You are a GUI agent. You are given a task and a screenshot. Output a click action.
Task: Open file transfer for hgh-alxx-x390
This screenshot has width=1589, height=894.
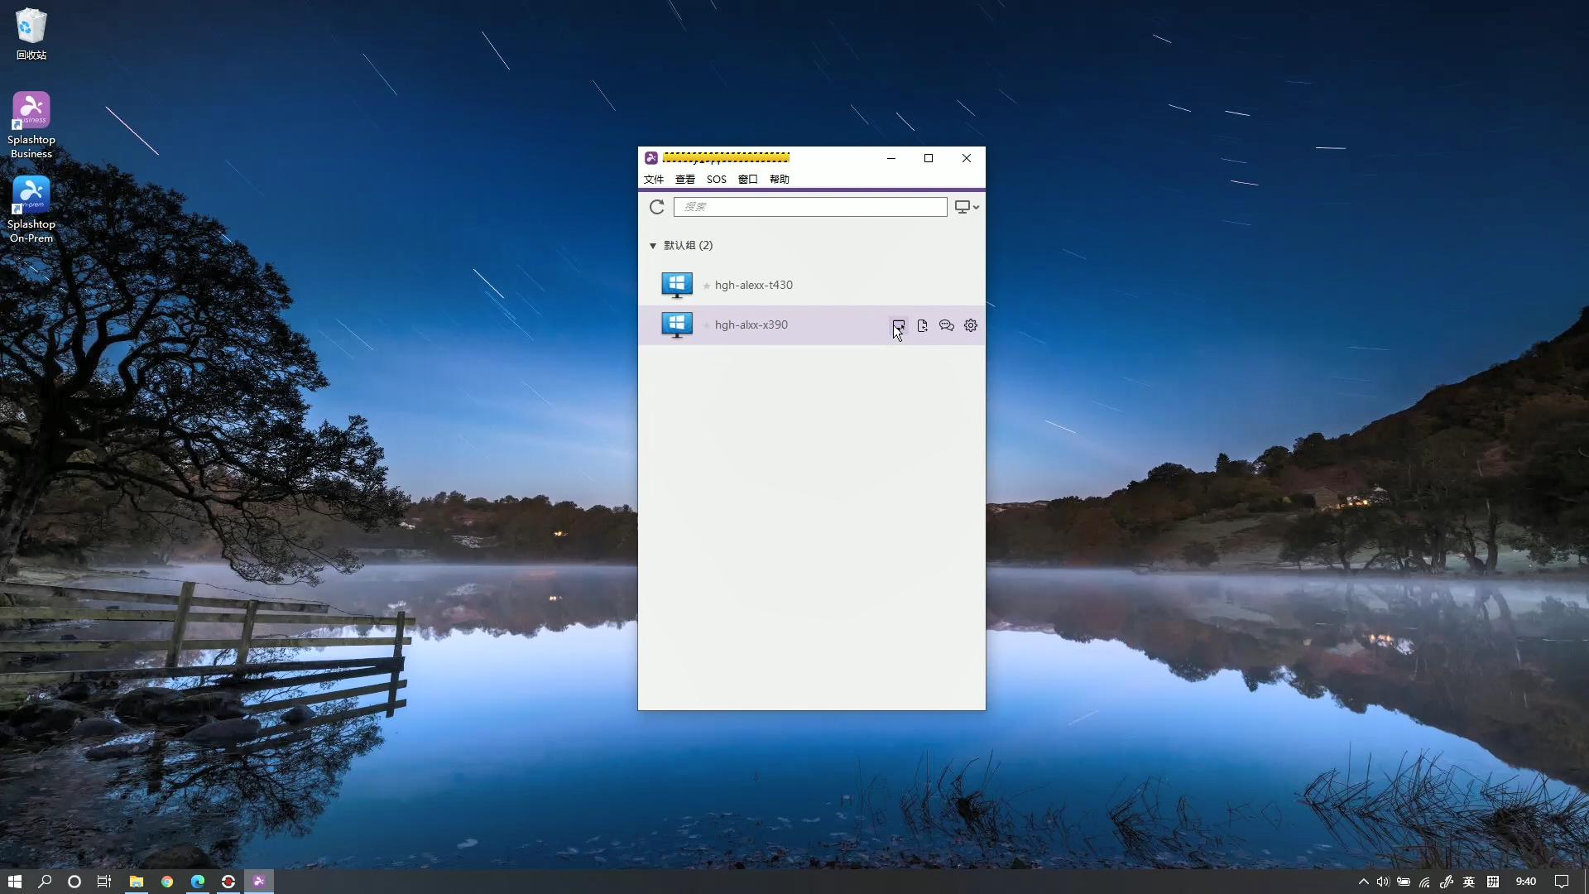(x=923, y=325)
